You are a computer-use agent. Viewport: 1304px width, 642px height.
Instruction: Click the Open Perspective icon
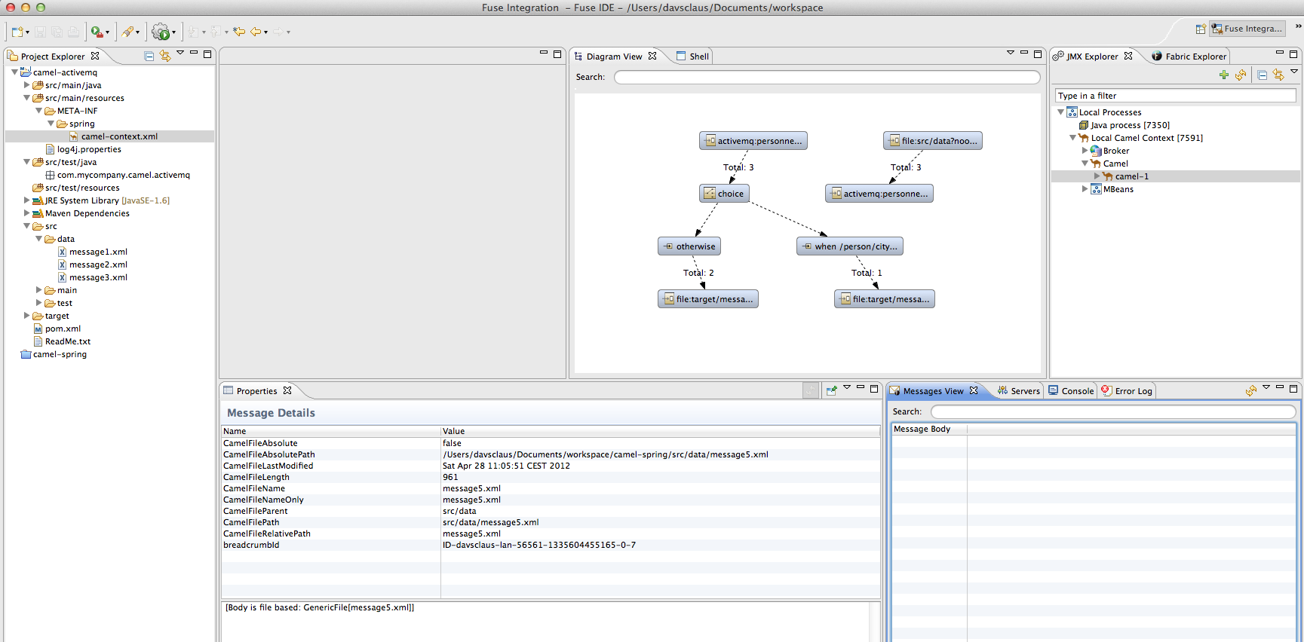click(x=1201, y=29)
